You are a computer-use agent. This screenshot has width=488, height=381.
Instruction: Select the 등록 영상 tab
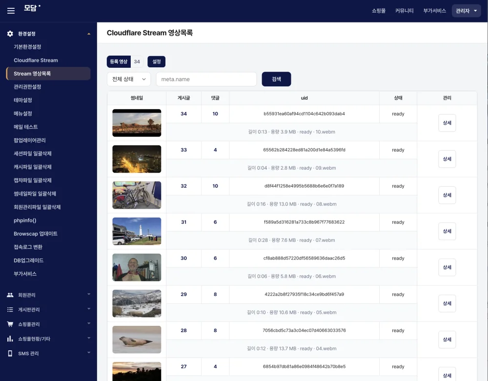pos(119,61)
